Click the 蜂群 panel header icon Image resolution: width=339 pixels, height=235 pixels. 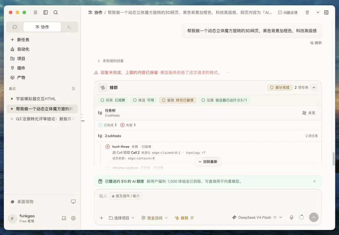point(103,88)
